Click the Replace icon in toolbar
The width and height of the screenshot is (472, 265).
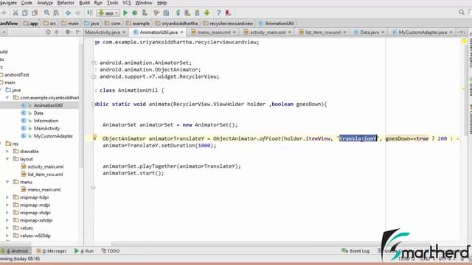pyautogui.click(x=56, y=13)
